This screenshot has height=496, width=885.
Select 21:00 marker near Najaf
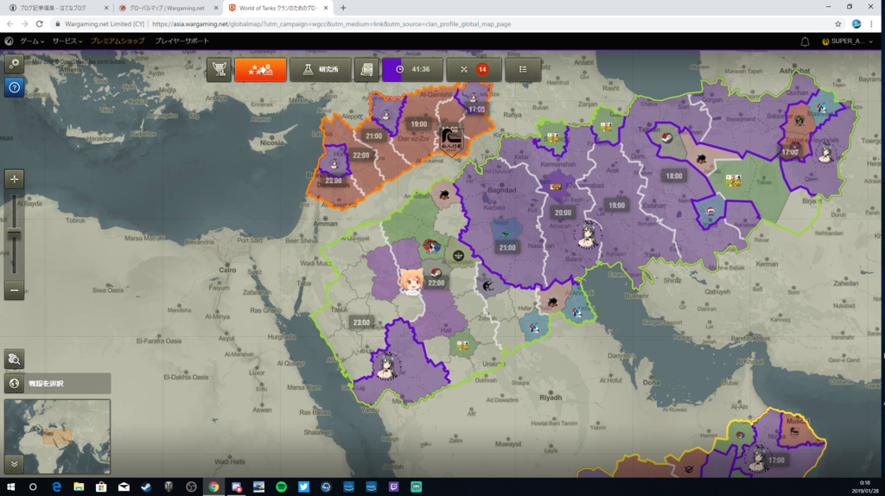click(x=506, y=248)
